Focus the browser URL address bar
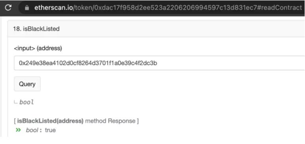 pos(162,8)
